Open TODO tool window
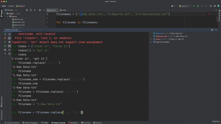 coord(45,123)
